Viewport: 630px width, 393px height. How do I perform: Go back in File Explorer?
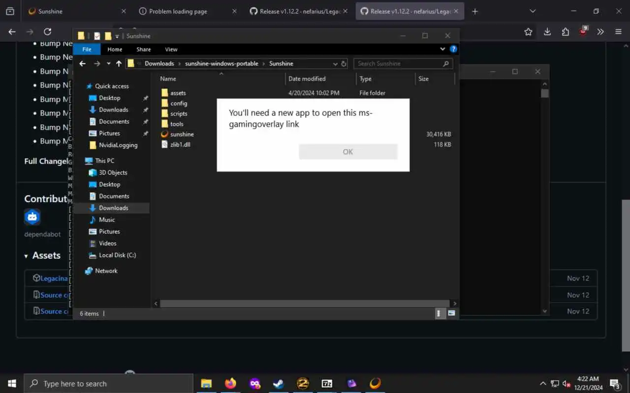tap(83, 63)
